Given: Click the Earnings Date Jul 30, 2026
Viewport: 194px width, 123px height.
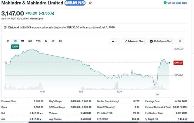Looking at the screenshot, I should (181, 101).
